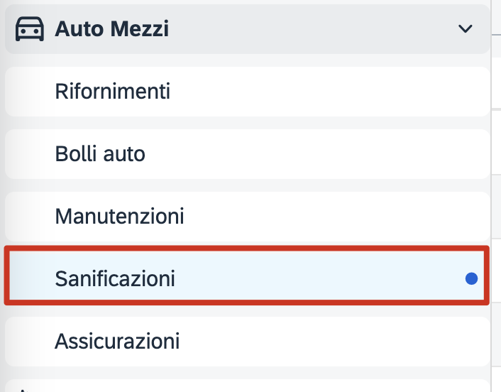Click the Auto Mezzi title text
Viewport: 501px width, 392px height.
(x=112, y=29)
